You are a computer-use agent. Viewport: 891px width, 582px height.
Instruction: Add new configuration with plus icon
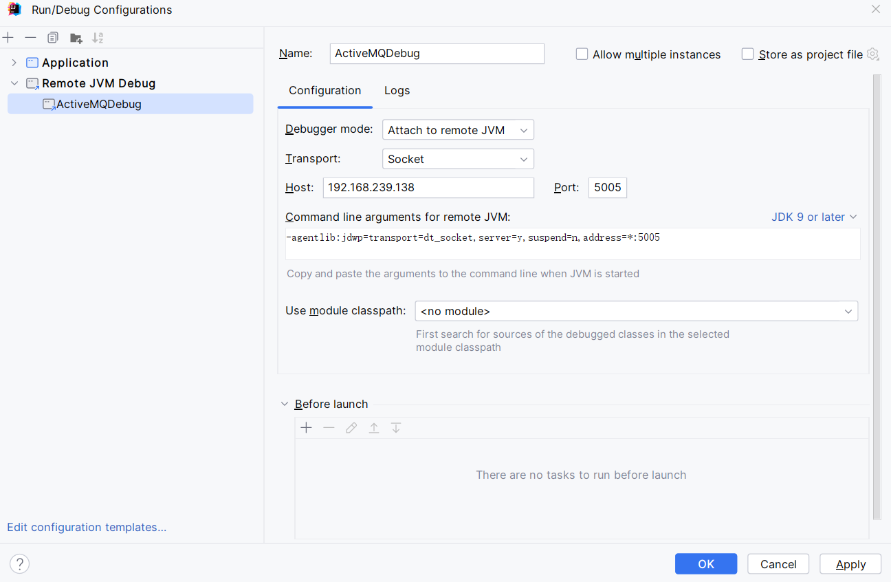coord(8,38)
